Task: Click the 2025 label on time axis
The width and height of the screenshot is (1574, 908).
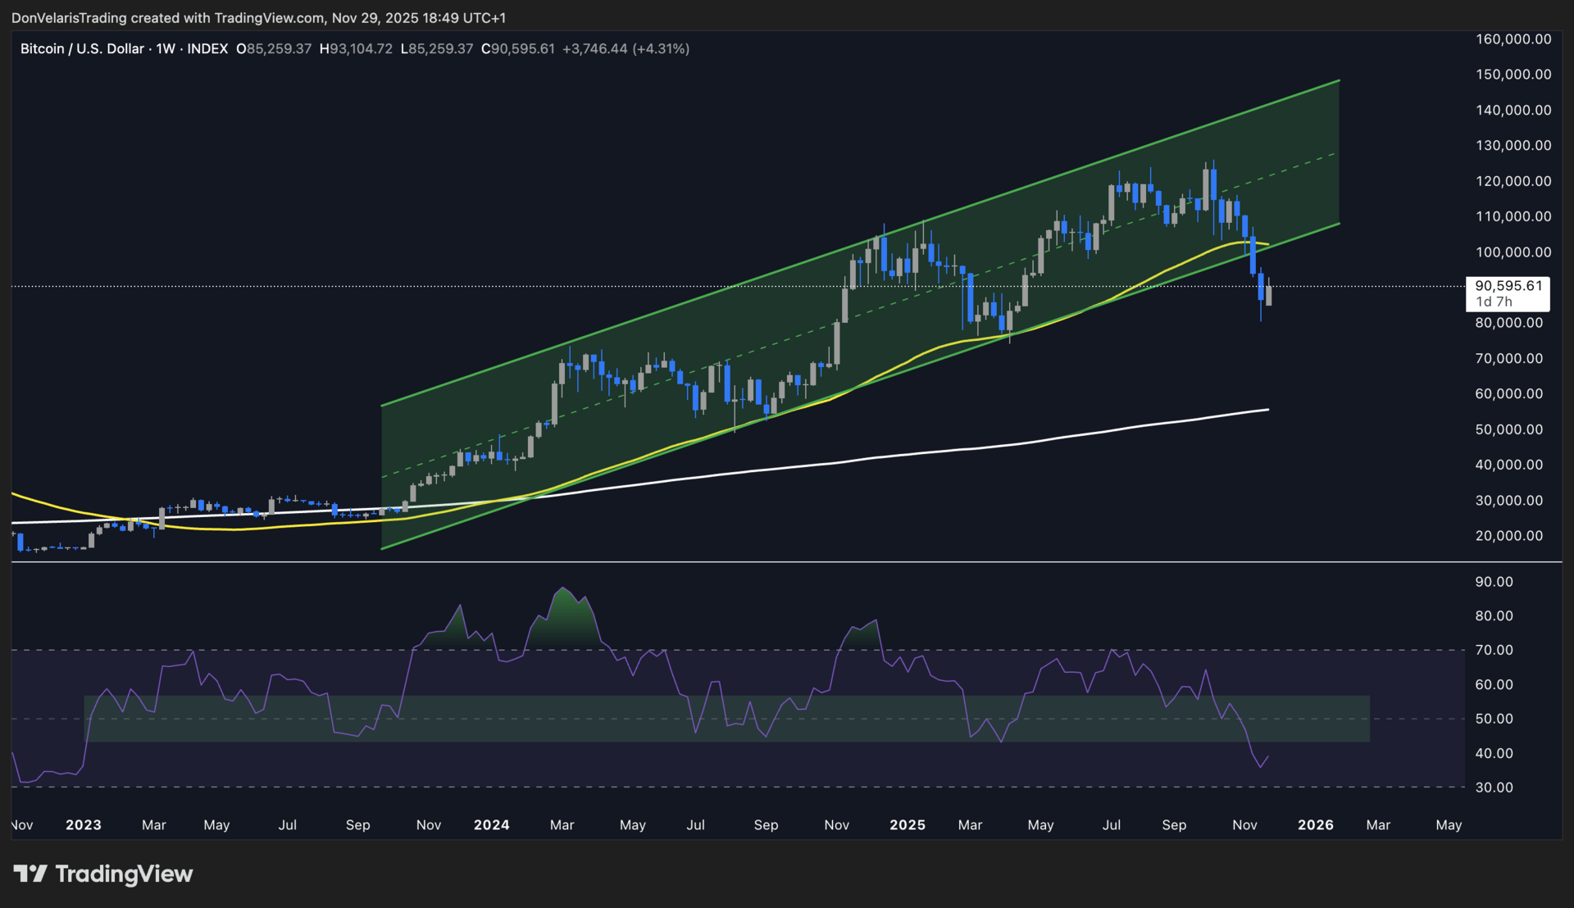Action: pos(907,825)
